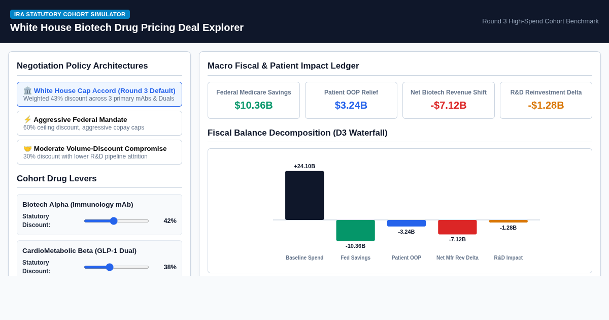The image size is (609, 320).
Task: Click the $10.36B savings value
Action: click(x=254, y=105)
